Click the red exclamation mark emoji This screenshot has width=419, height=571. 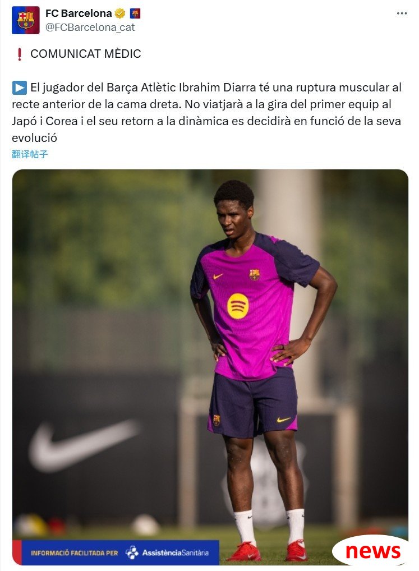(19, 54)
